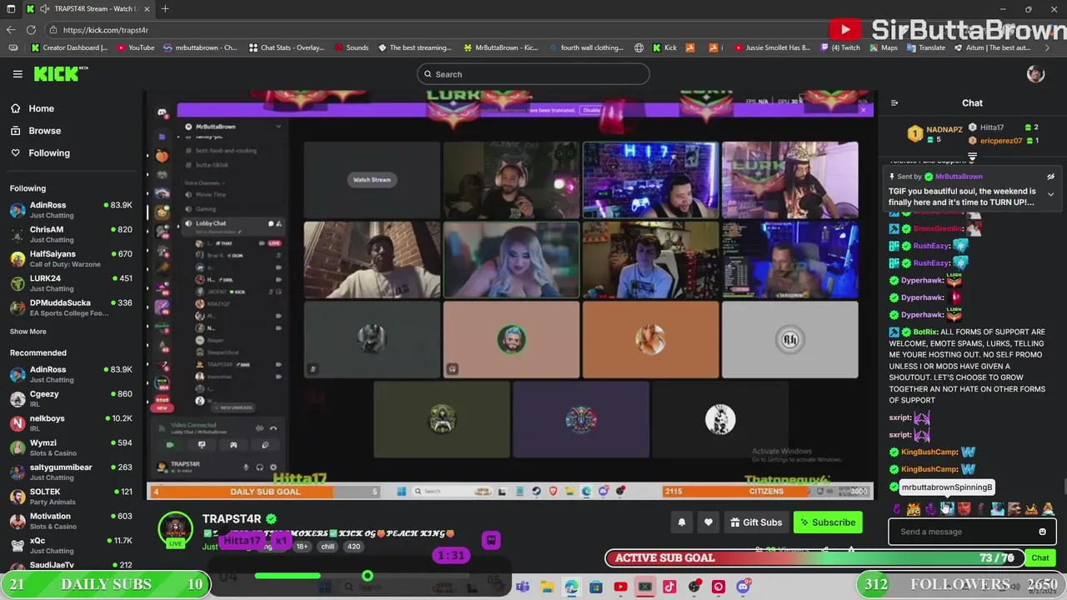Click Watch Stream in Discord video grid
This screenshot has height=600, width=1067.
372,179
